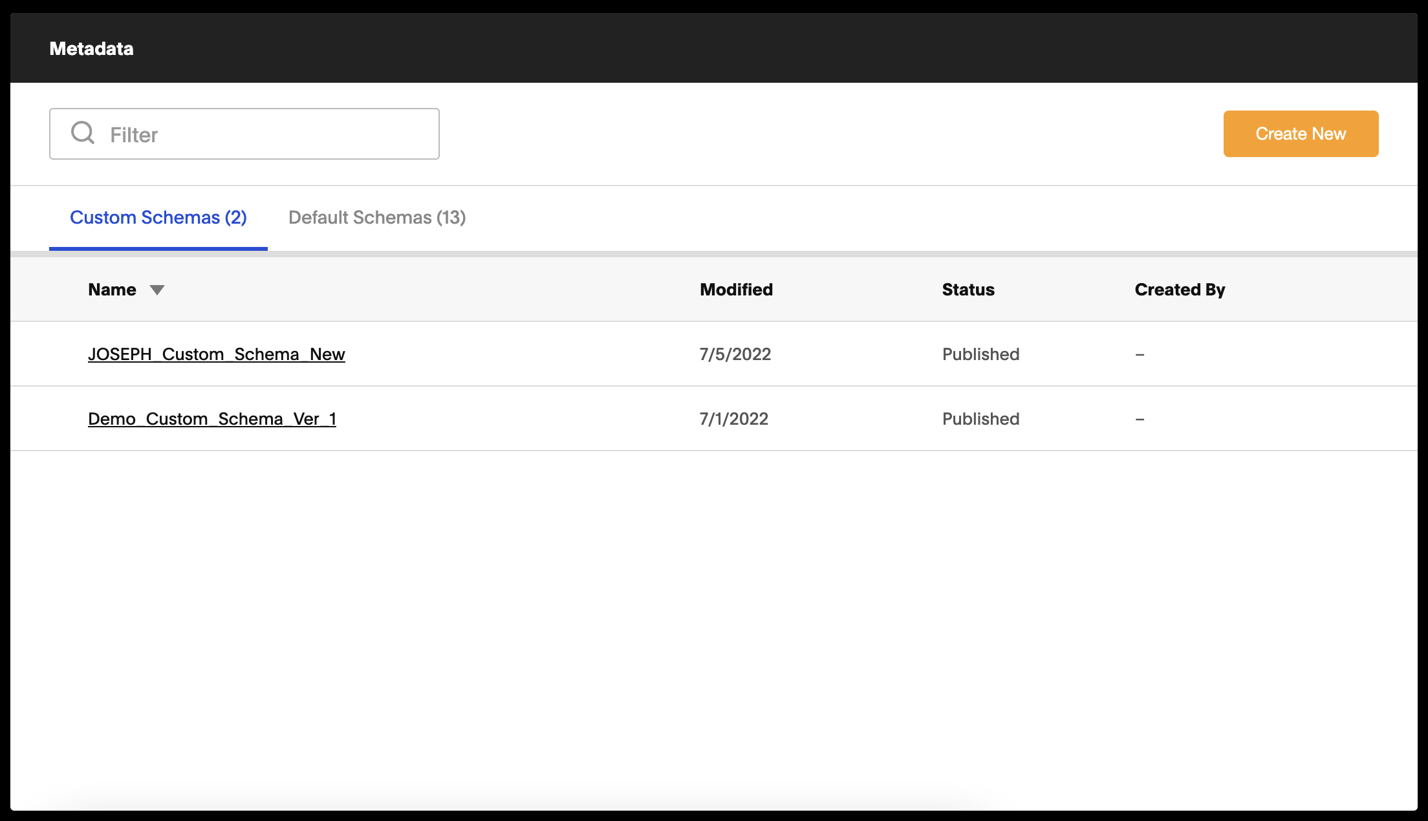The height and width of the screenshot is (821, 1428).
Task: Open the Demo_Custom_Schema_Ver_1 link
Action: tap(212, 419)
